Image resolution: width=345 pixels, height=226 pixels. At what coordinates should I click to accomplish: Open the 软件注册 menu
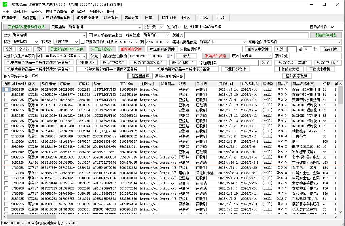(x=20, y=11)
